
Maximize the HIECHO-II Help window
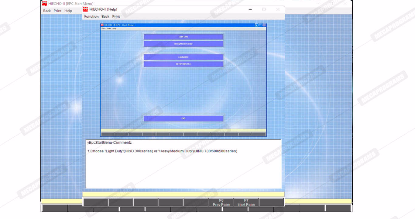pos(264,9)
